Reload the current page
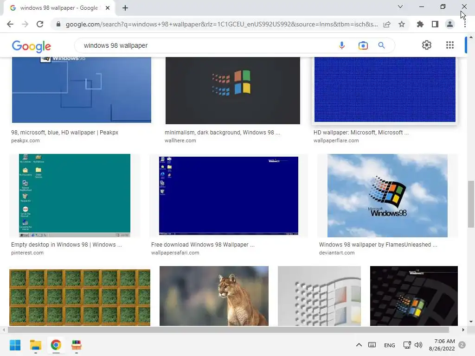The image size is (475, 356). coord(40,24)
